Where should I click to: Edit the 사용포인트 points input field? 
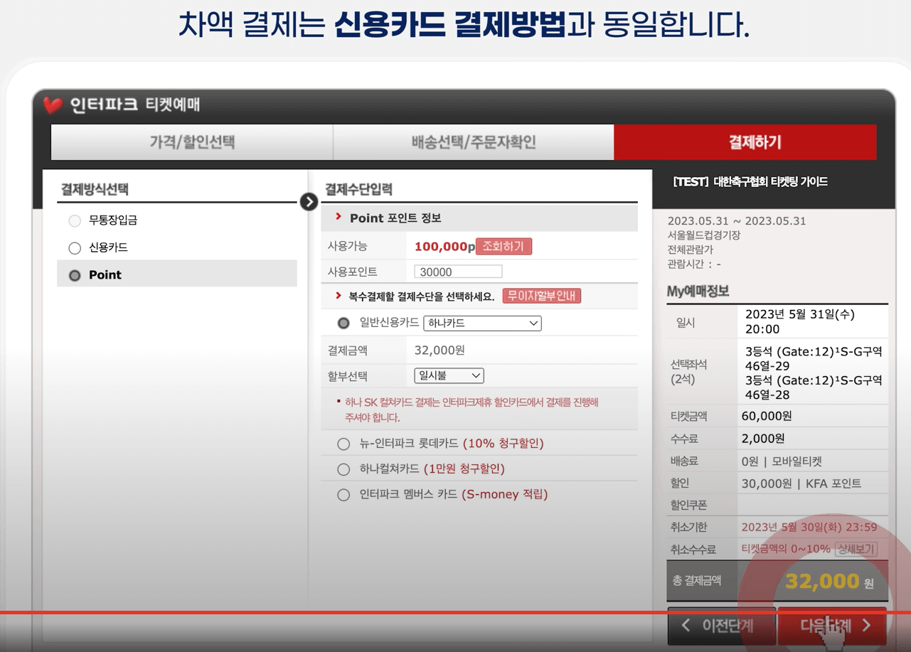457,271
